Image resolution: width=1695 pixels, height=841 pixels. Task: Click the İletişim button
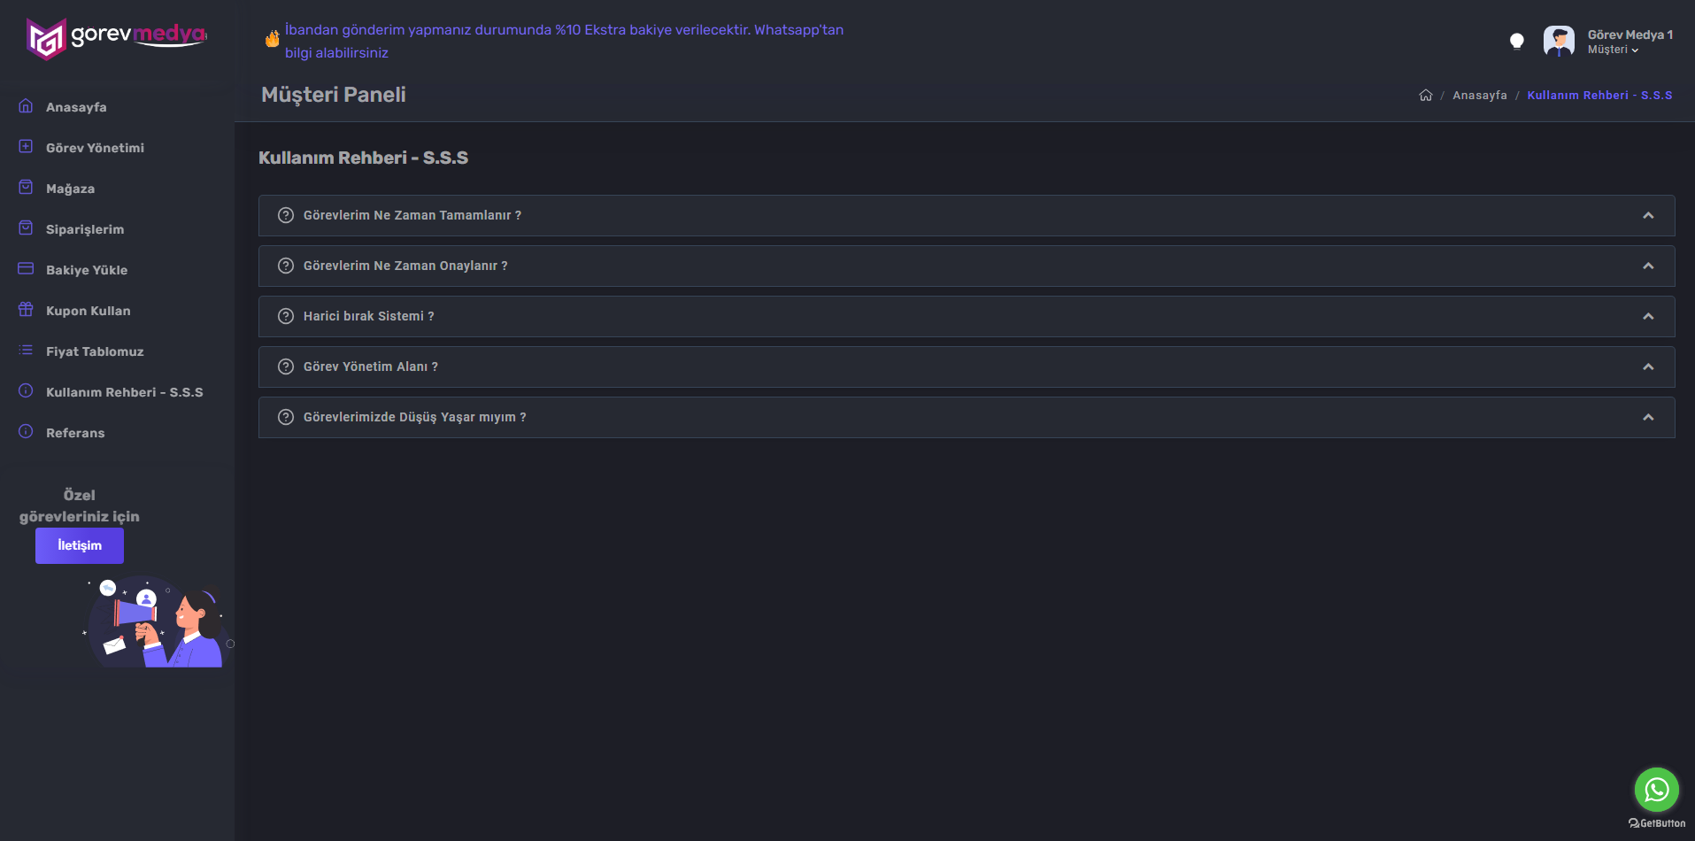[80, 545]
